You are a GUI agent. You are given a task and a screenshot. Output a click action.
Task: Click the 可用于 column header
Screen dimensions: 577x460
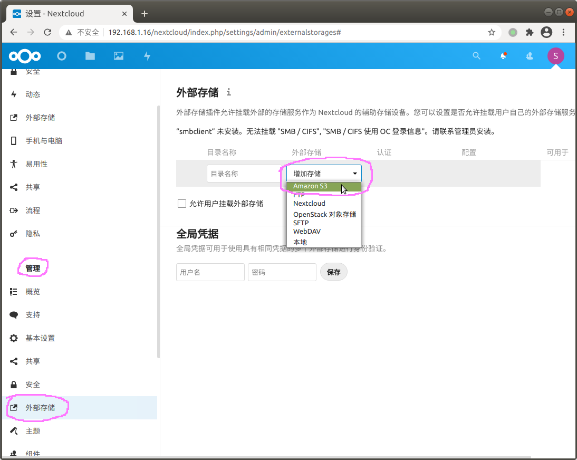[557, 152]
